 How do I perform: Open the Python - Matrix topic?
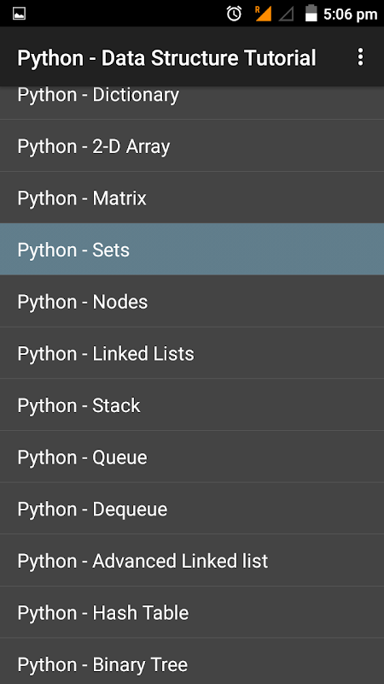(192, 198)
